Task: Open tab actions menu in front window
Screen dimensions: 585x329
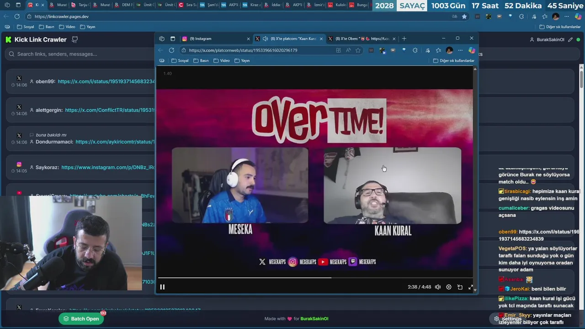Action: (161, 39)
